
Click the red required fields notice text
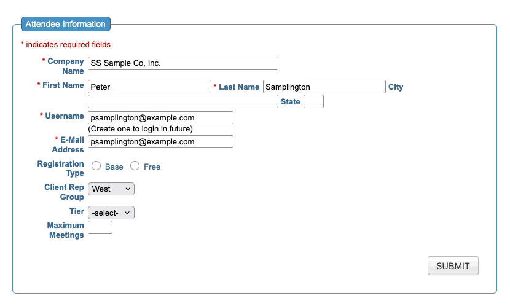tap(66, 44)
